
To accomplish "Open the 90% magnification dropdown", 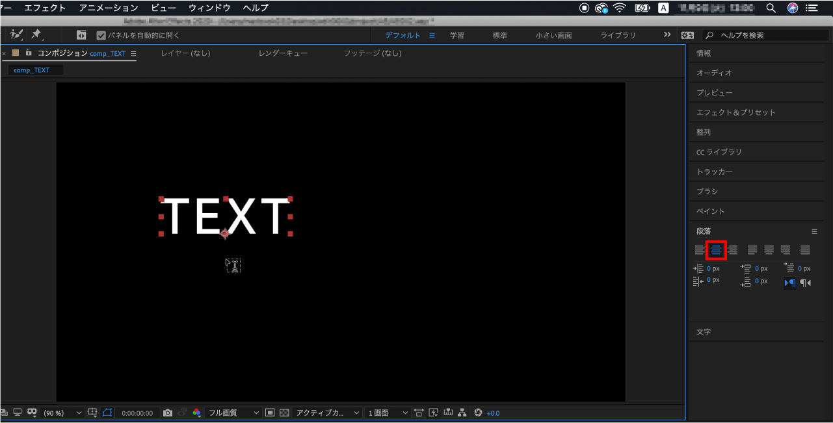I will (63, 413).
